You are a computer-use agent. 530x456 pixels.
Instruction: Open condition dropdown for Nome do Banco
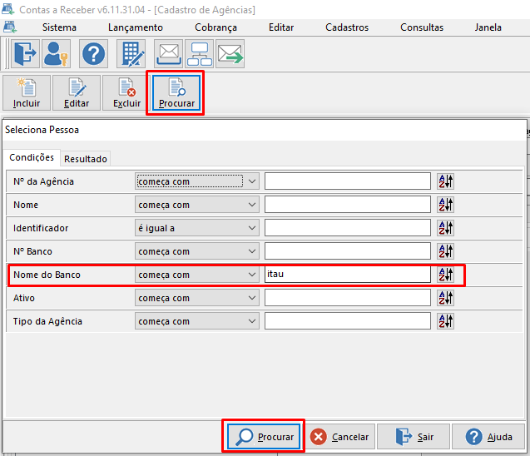point(197,275)
